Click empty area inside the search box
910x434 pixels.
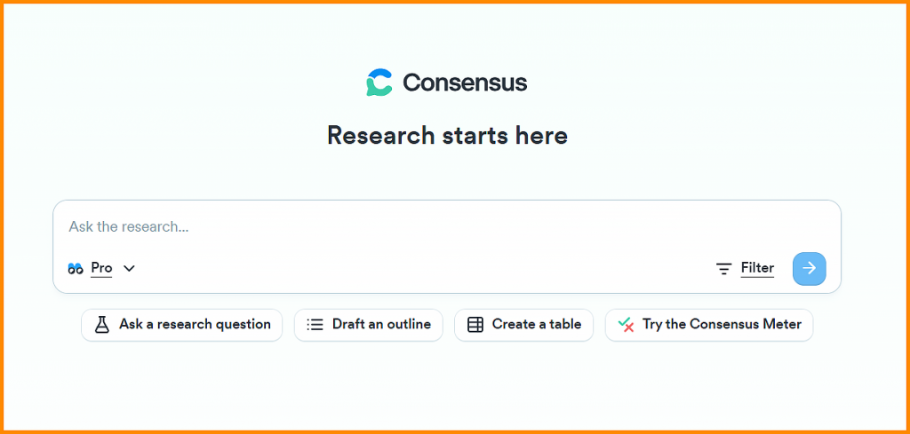pyautogui.click(x=424, y=268)
